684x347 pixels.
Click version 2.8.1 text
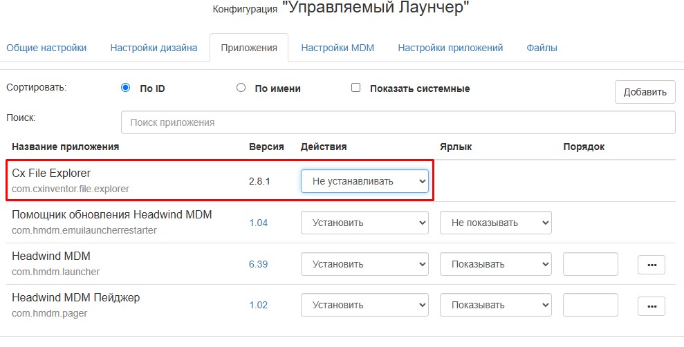pyautogui.click(x=259, y=181)
